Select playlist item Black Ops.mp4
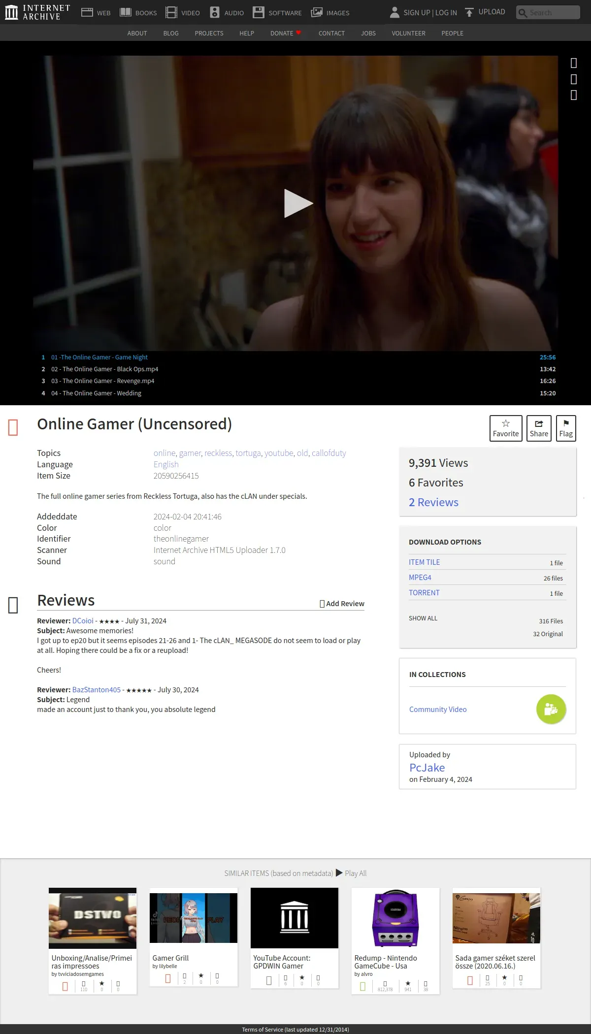 [x=298, y=369]
